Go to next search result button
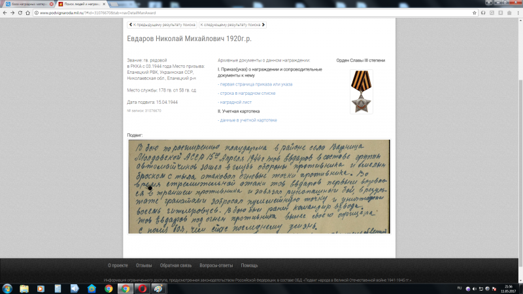Image resolution: width=523 pixels, height=294 pixels. click(233, 25)
